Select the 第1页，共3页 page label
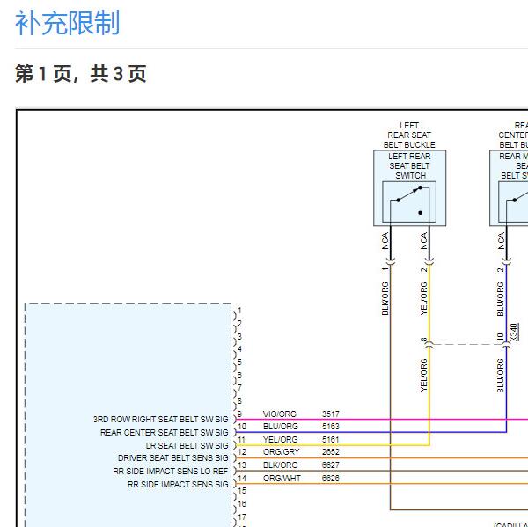This screenshot has width=528, height=527. pos(80,73)
